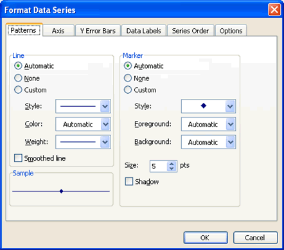Open the Line Color dropdown

[83, 124]
